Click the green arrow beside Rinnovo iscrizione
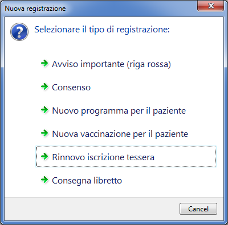228x225 pixels. click(x=44, y=156)
